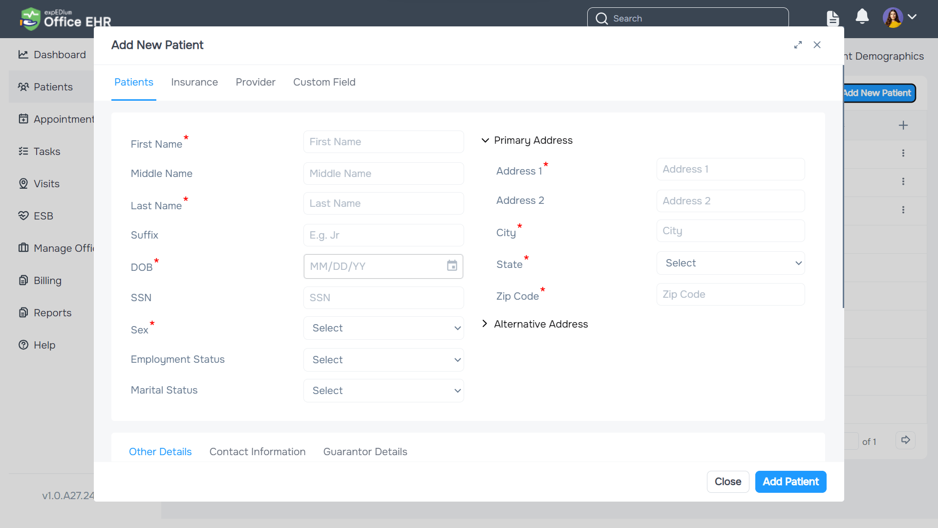Image resolution: width=938 pixels, height=528 pixels.
Task: Click the ESB sidebar icon
Action: click(x=23, y=216)
